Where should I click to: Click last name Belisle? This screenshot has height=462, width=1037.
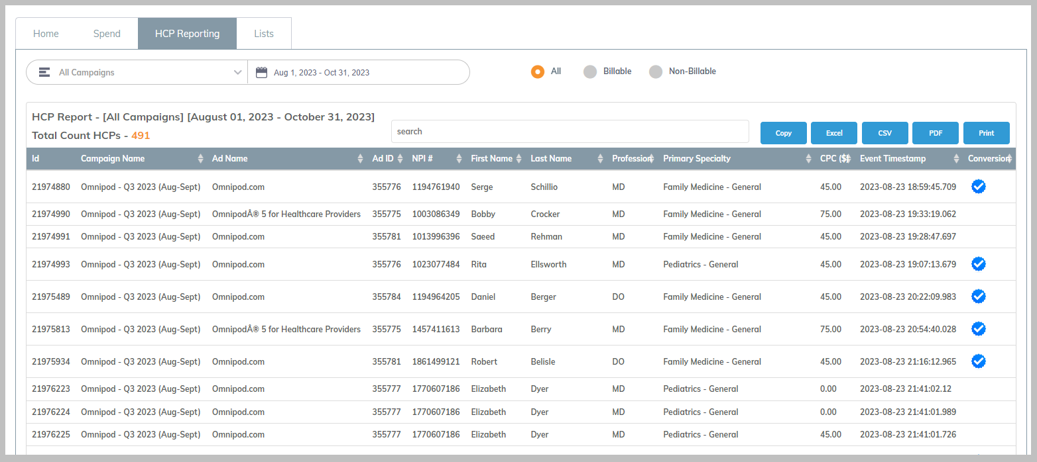(x=543, y=361)
